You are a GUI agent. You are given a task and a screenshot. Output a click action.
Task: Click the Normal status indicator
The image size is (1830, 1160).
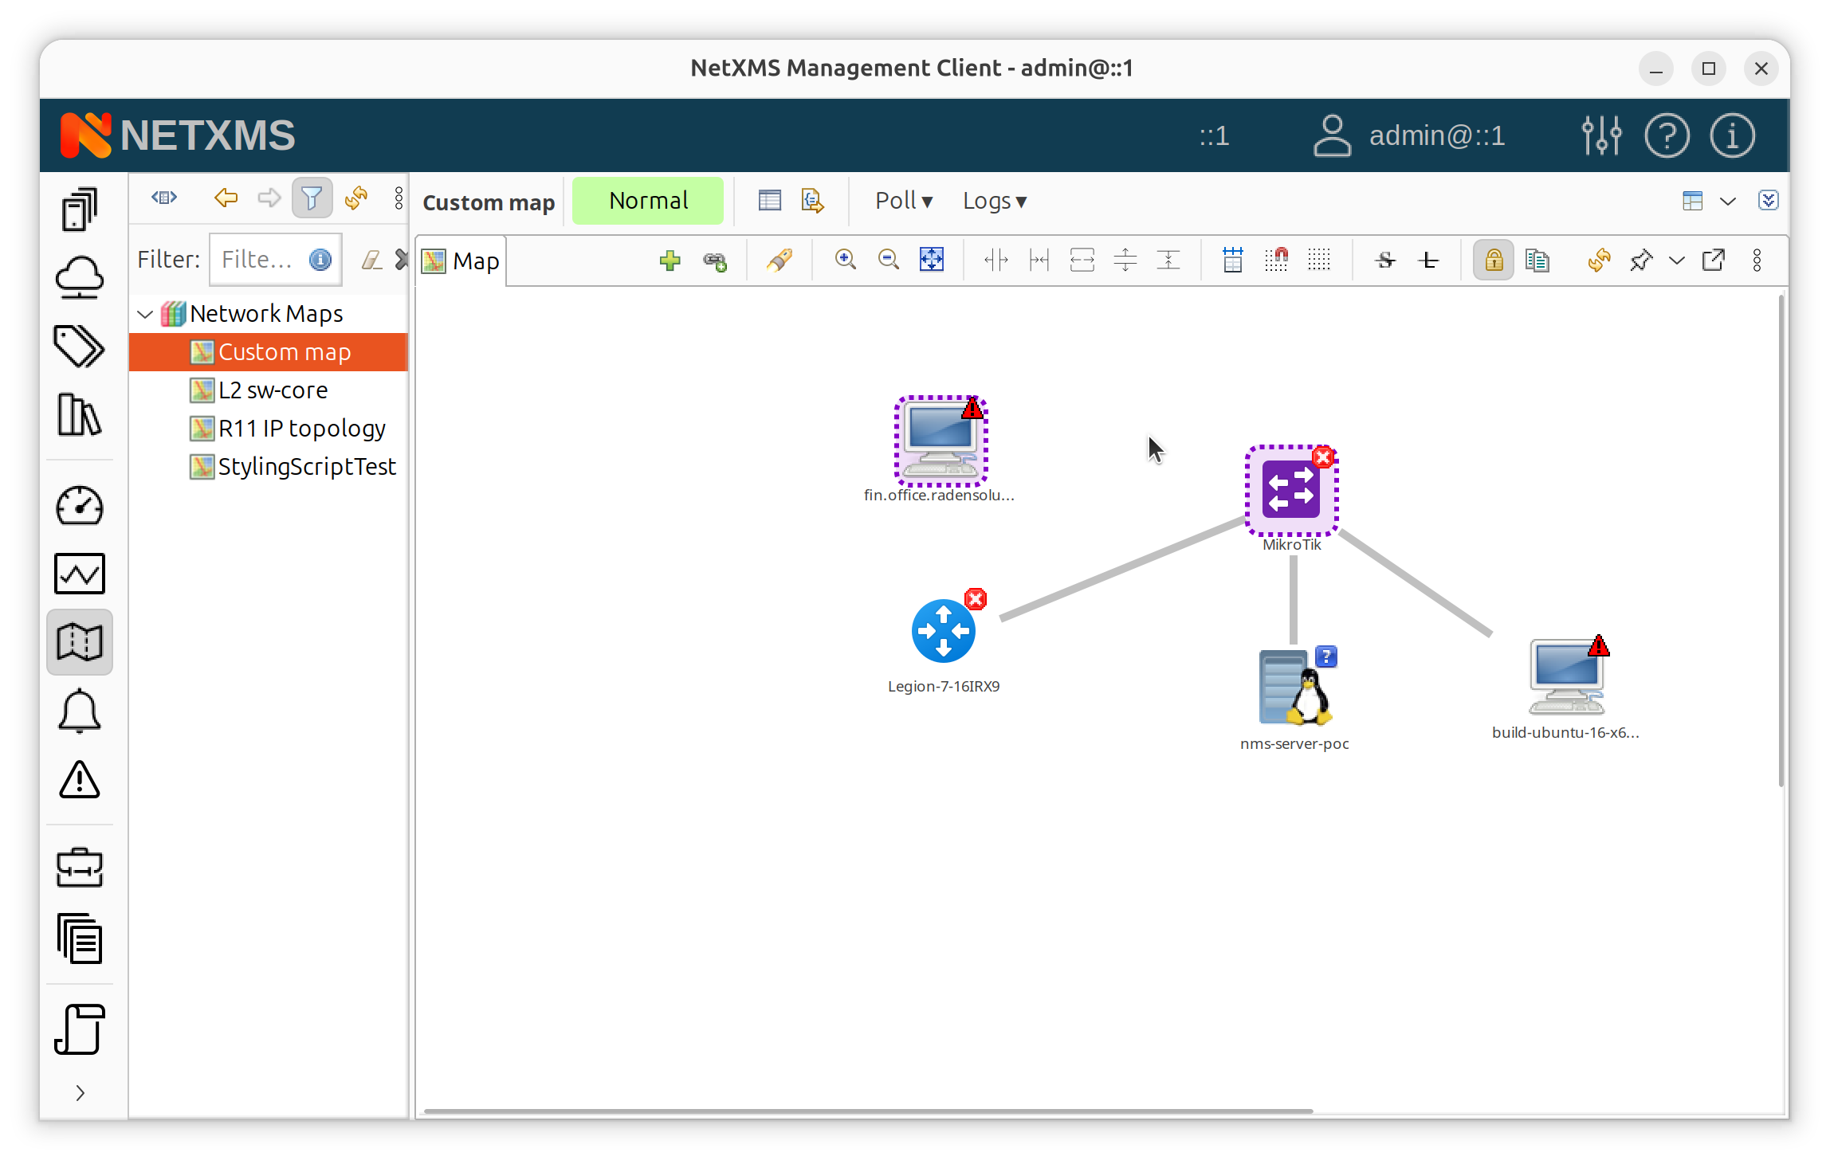coord(648,201)
